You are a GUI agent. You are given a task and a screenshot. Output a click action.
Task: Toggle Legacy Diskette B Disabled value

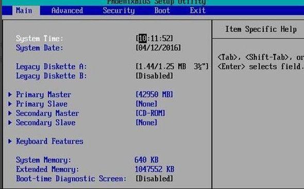(155, 76)
